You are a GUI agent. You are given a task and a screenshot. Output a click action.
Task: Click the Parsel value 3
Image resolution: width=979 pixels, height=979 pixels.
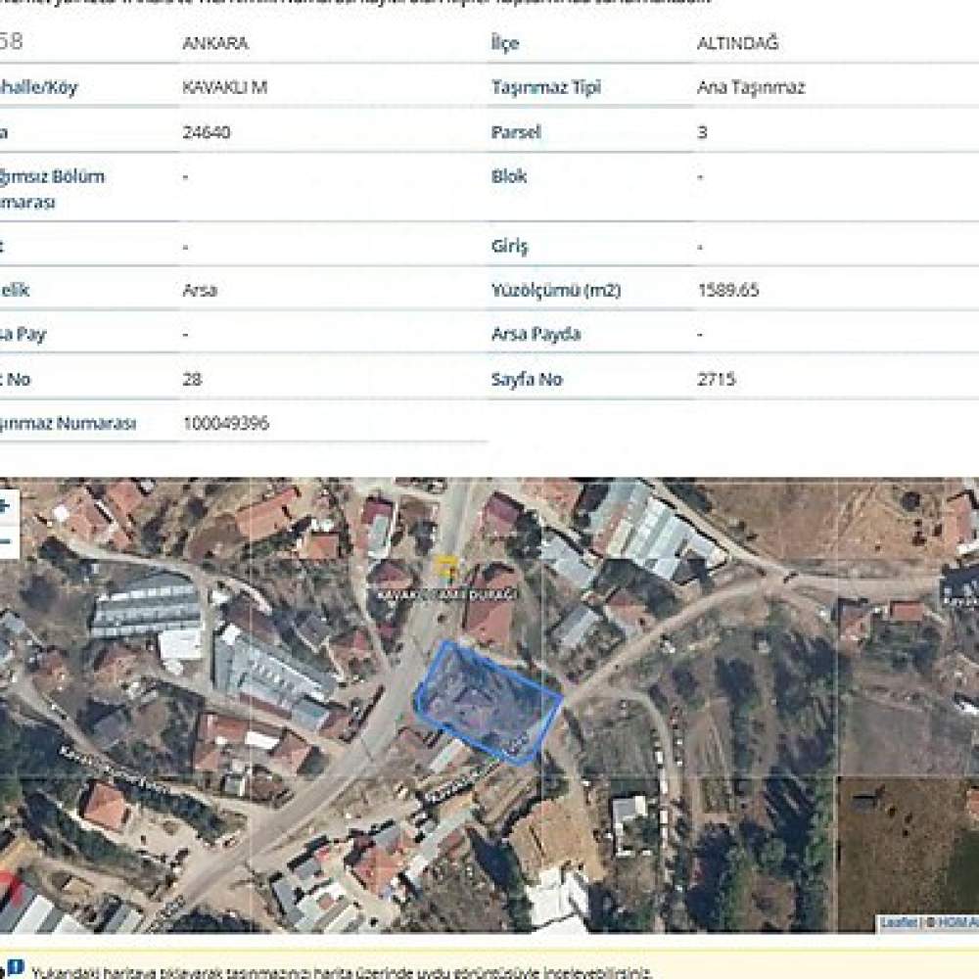tap(702, 132)
